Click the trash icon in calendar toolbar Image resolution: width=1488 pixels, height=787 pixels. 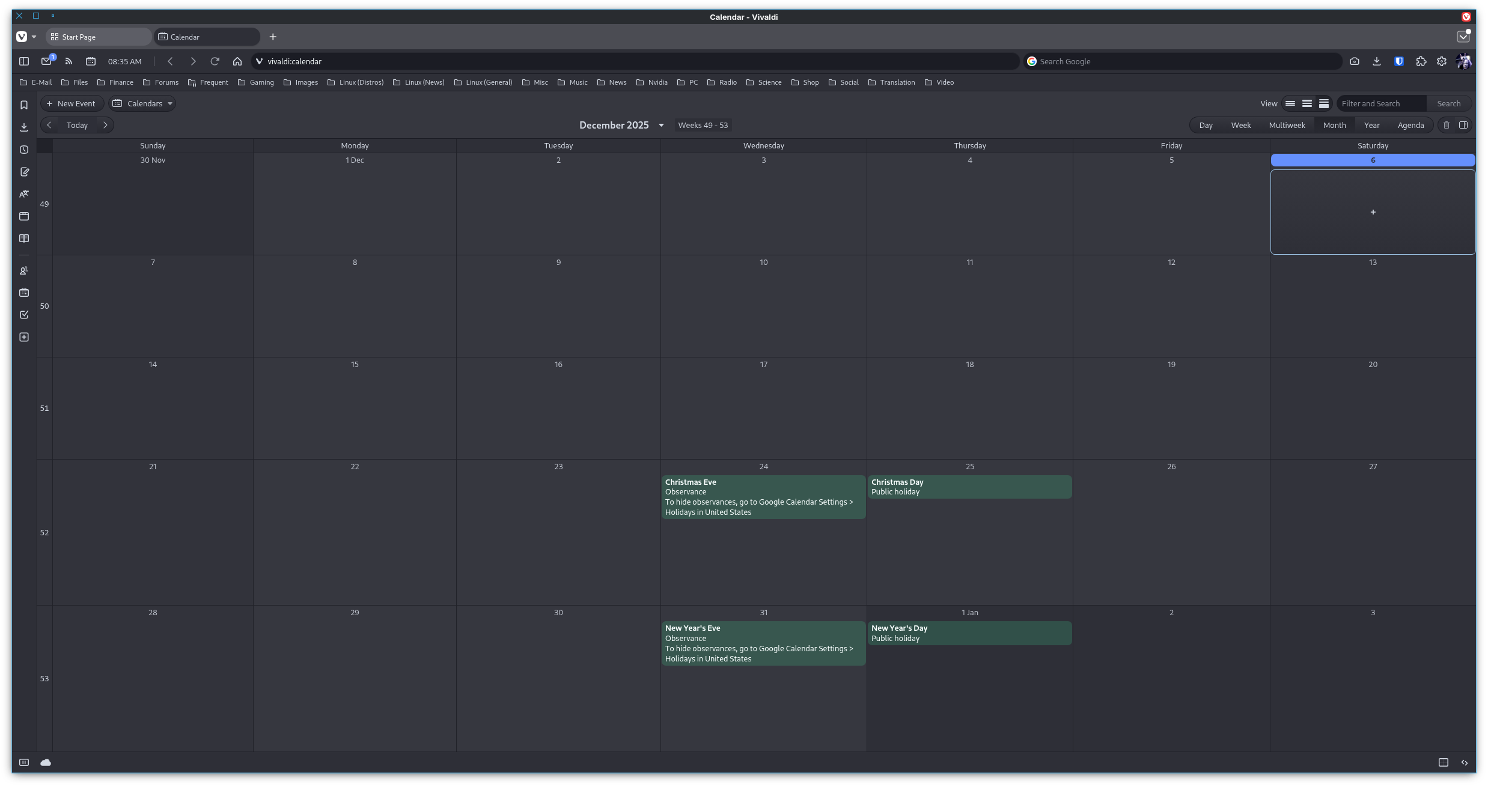(1447, 125)
